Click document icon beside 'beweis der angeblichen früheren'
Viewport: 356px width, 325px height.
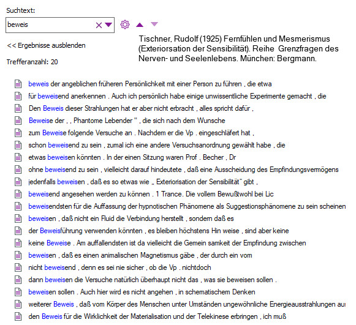point(18,84)
